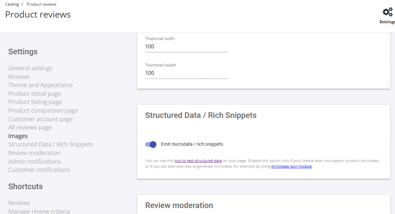395x214 pixels.
Task: Select All reviews page menu item
Action: (x=30, y=127)
